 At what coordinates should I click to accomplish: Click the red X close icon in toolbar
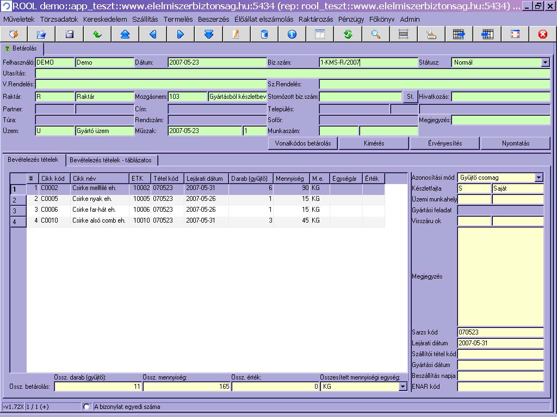coord(542,34)
